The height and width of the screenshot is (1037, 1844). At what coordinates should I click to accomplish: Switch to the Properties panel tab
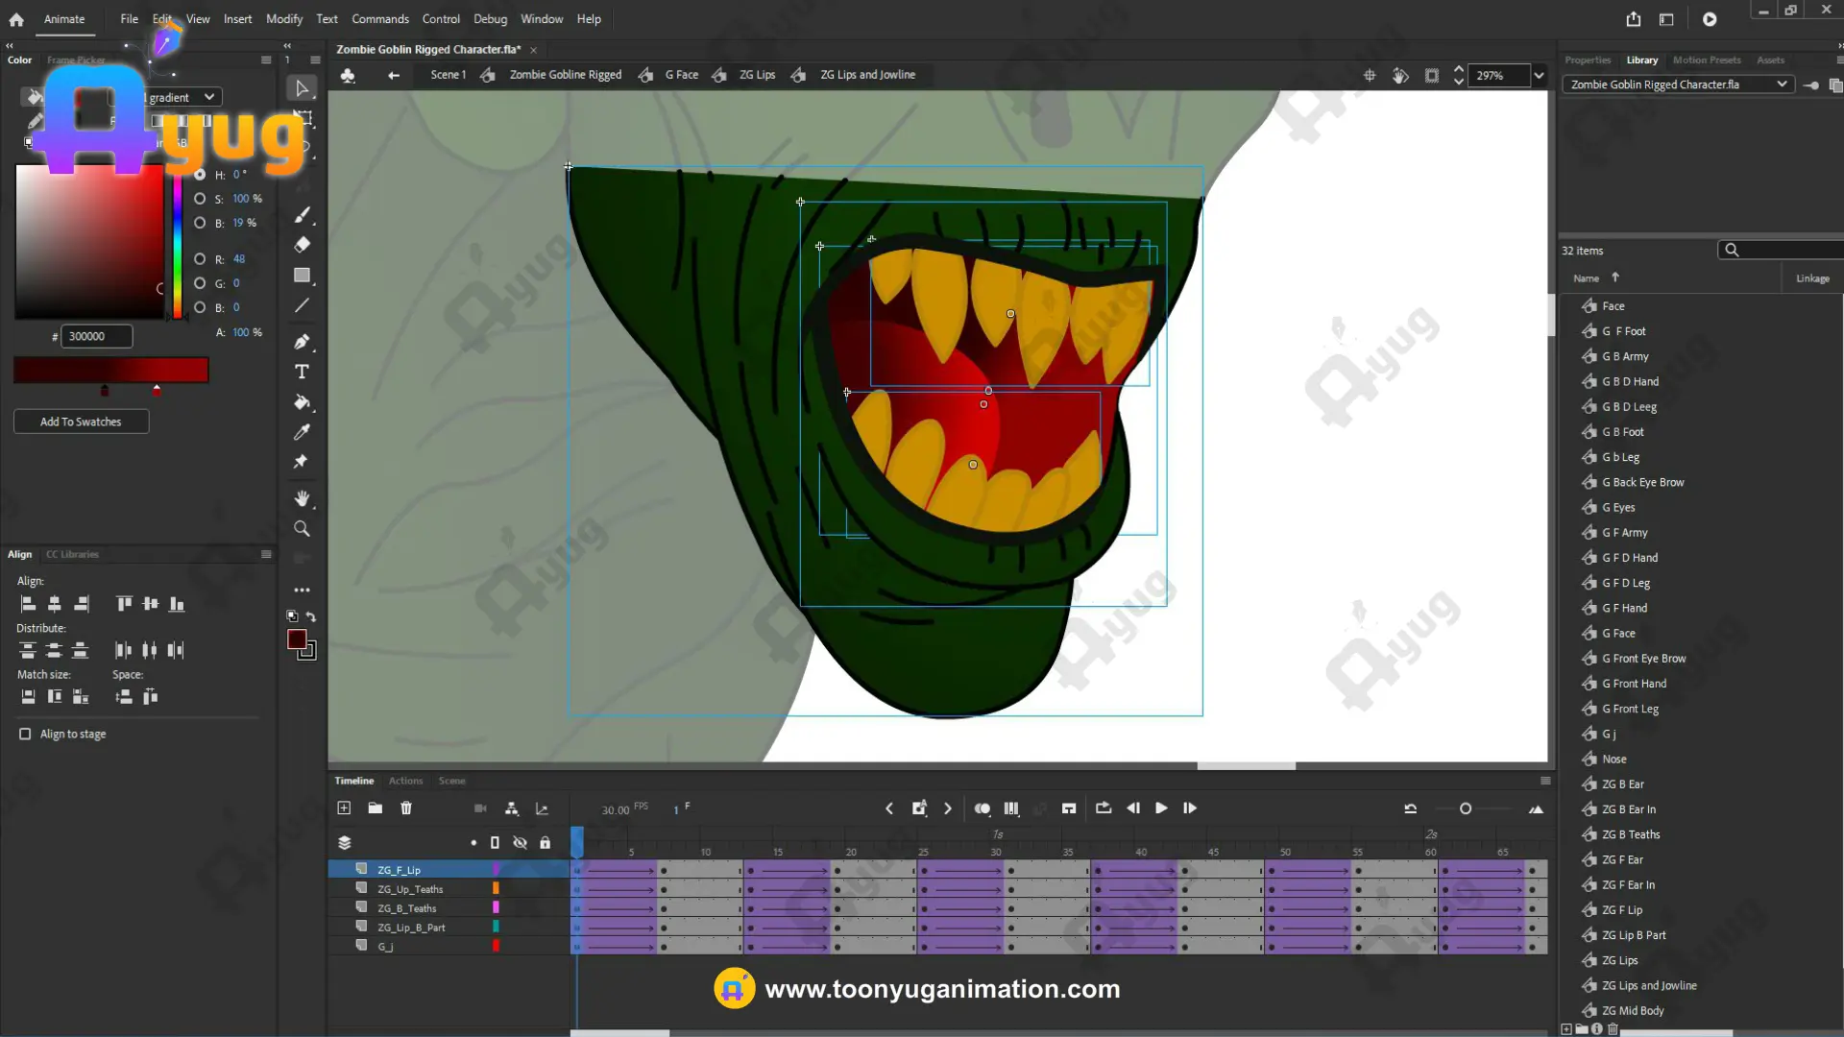[1587, 60]
